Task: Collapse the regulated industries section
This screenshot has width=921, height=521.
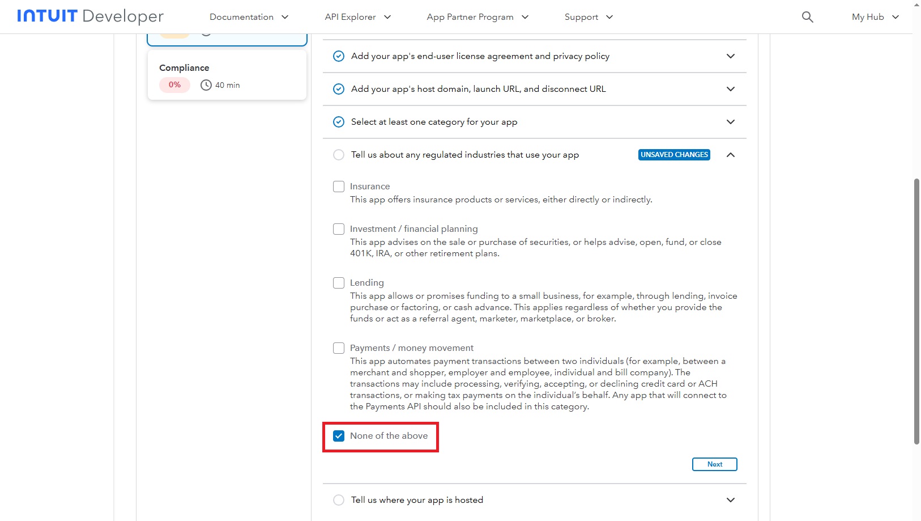Action: (731, 155)
